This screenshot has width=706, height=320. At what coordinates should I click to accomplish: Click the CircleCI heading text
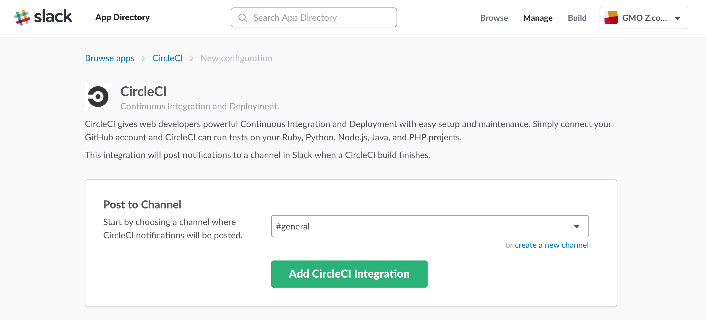[x=143, y=91]
